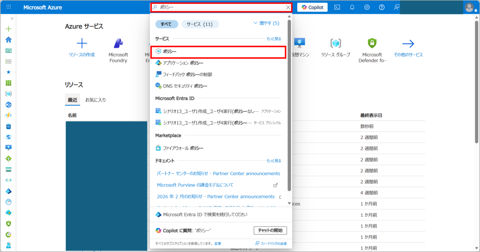Expand the left sidebar with double chevron
The image size is (480, 252).
tap(12, 18)
